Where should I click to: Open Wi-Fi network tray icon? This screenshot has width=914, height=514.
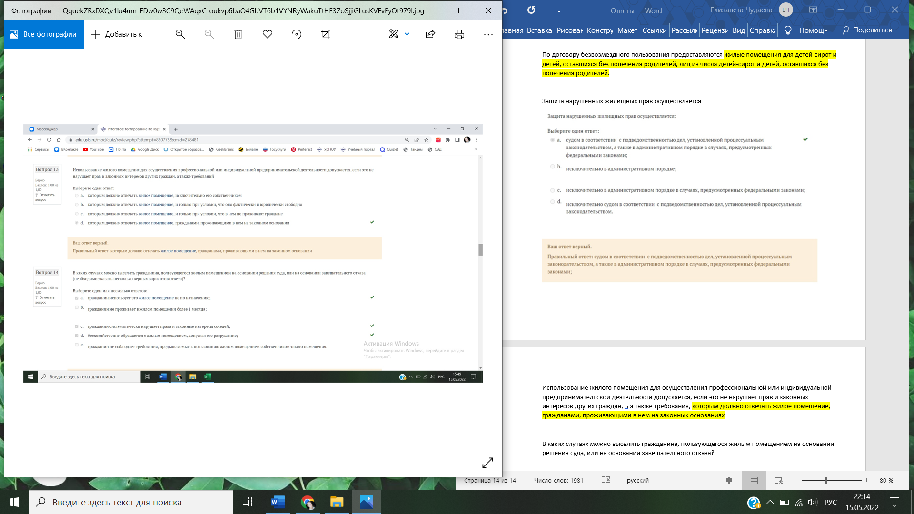(x=799, y=502)
